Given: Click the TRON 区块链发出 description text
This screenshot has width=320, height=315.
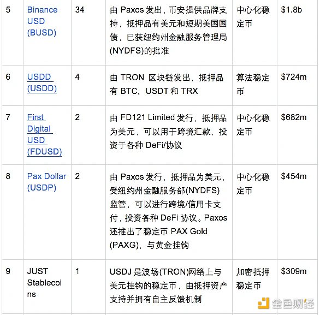Looking at the screenshot, I should pos(167,84).
